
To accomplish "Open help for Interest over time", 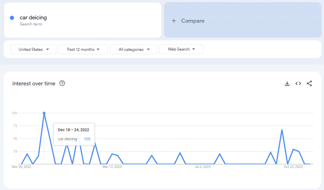I will click(62, 83).
